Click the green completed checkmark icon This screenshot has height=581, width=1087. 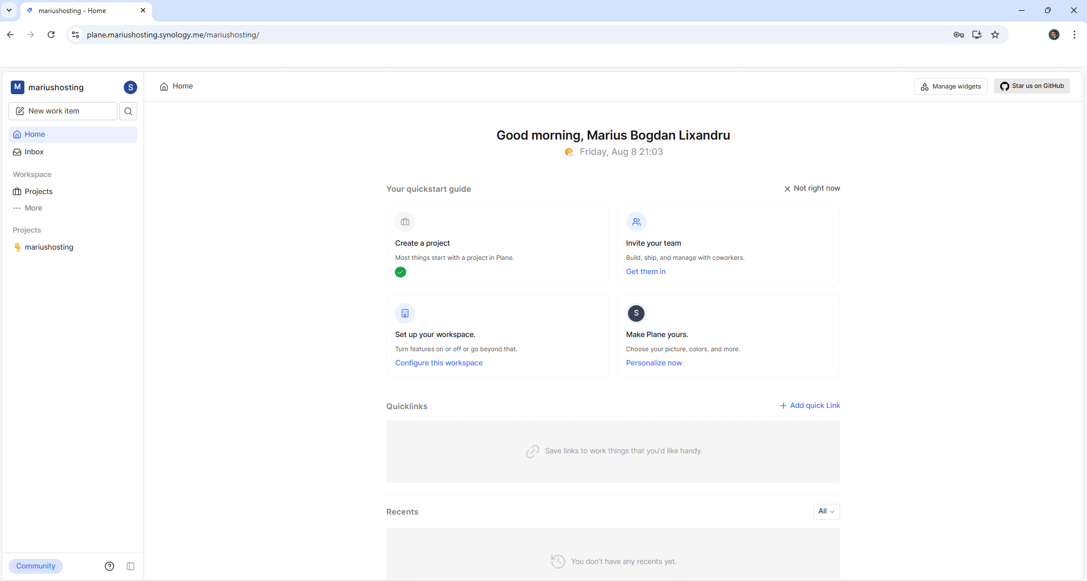pos(401,272)
